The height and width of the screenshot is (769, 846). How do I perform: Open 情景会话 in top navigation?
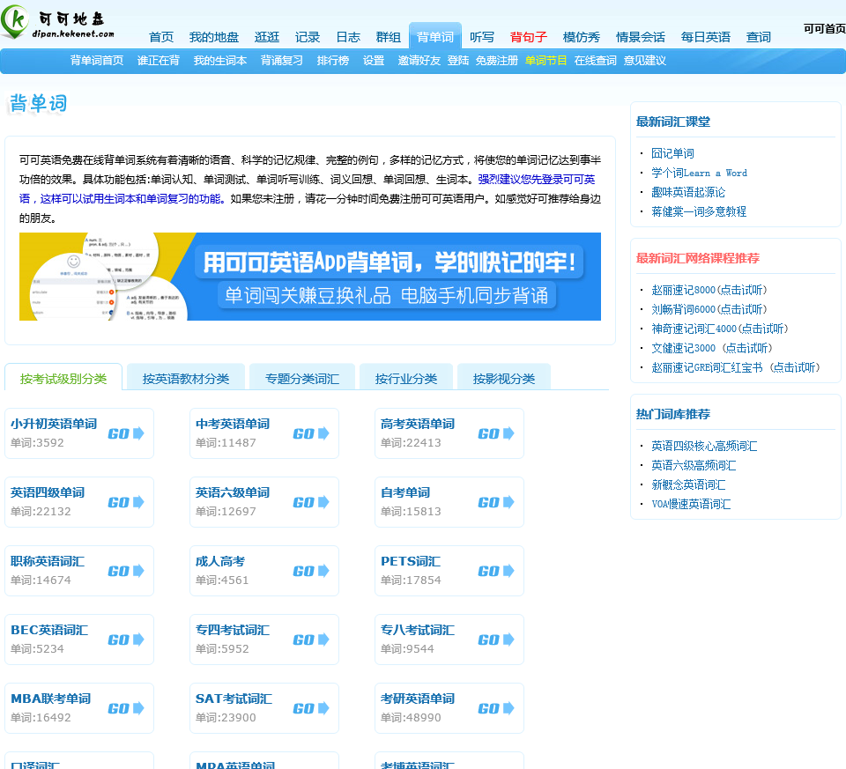(641, 37)
